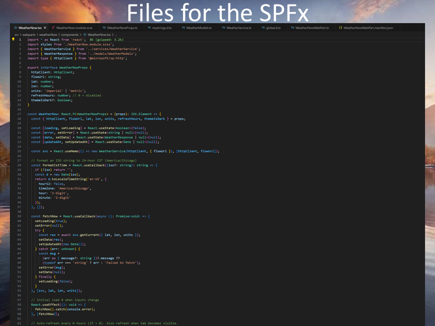Viewport: 435px width, 326px height.
Task: Click the WeatherNowProps interface name on line 7
Action: pyautogui.click(x=73, y=67)
